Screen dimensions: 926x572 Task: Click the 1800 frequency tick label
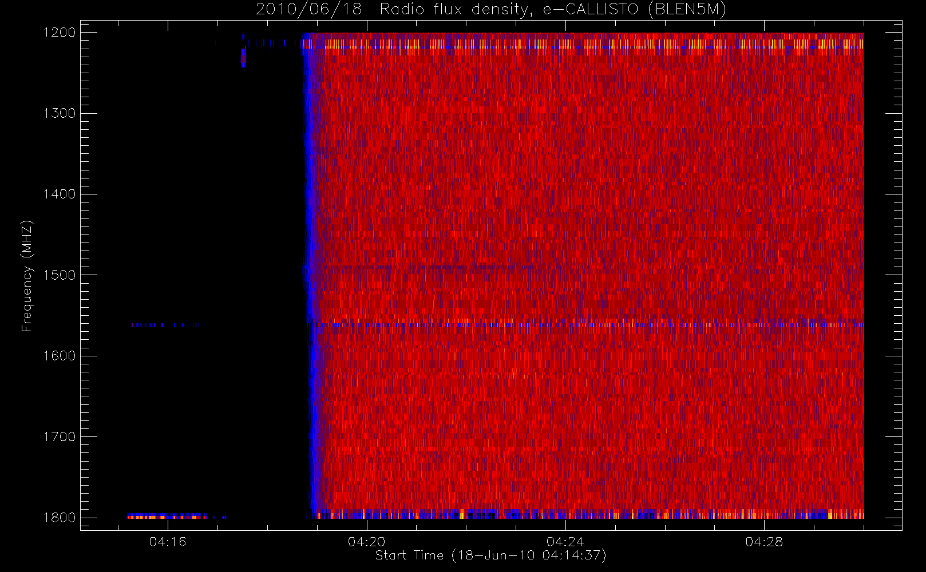(60, 518)
